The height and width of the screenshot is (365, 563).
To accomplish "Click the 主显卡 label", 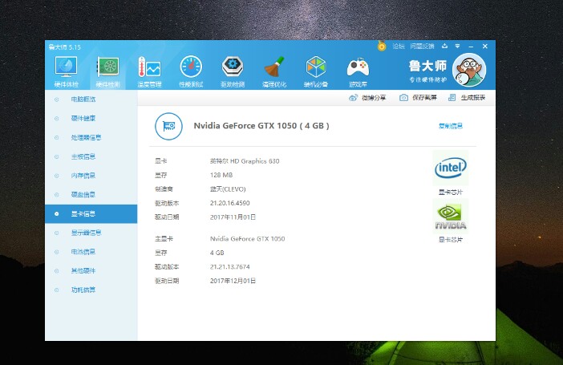I will pos(164,238).
